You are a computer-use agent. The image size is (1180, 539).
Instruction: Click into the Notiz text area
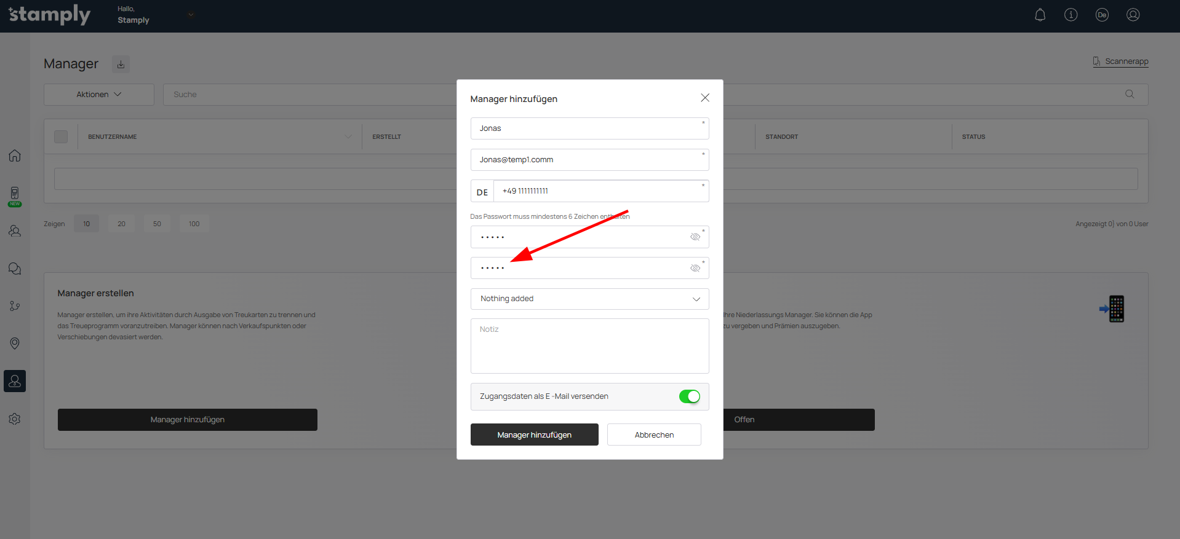click(589, 346)
